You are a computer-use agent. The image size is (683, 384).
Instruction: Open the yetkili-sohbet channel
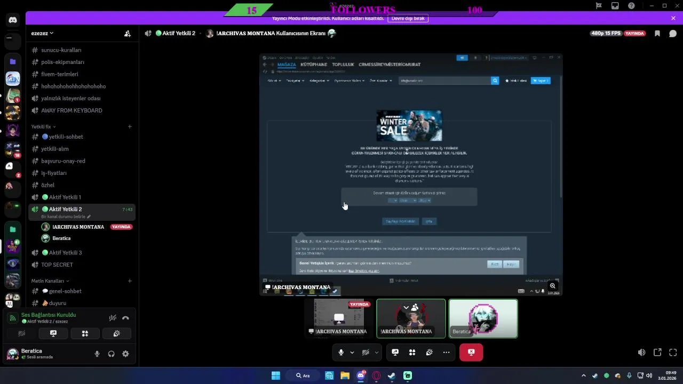[82, 137]
